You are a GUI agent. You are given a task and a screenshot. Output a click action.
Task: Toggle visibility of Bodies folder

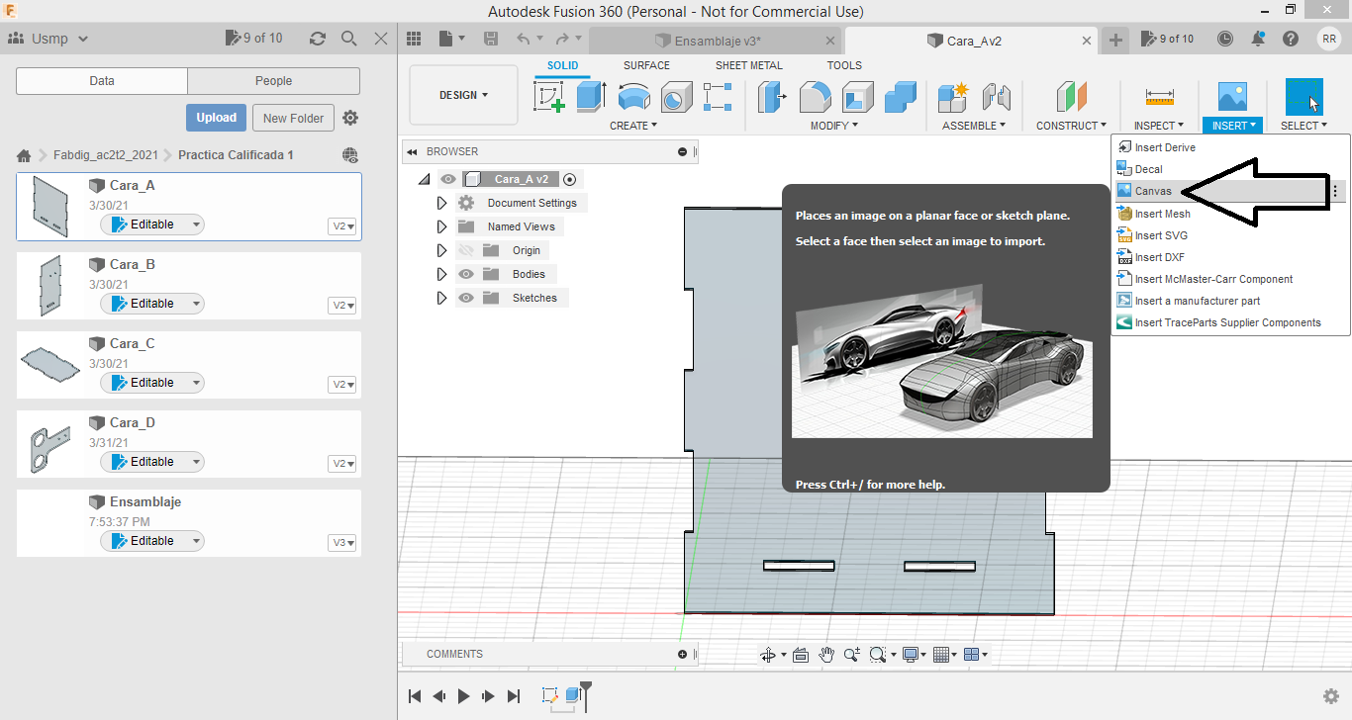tap(465, 274)
